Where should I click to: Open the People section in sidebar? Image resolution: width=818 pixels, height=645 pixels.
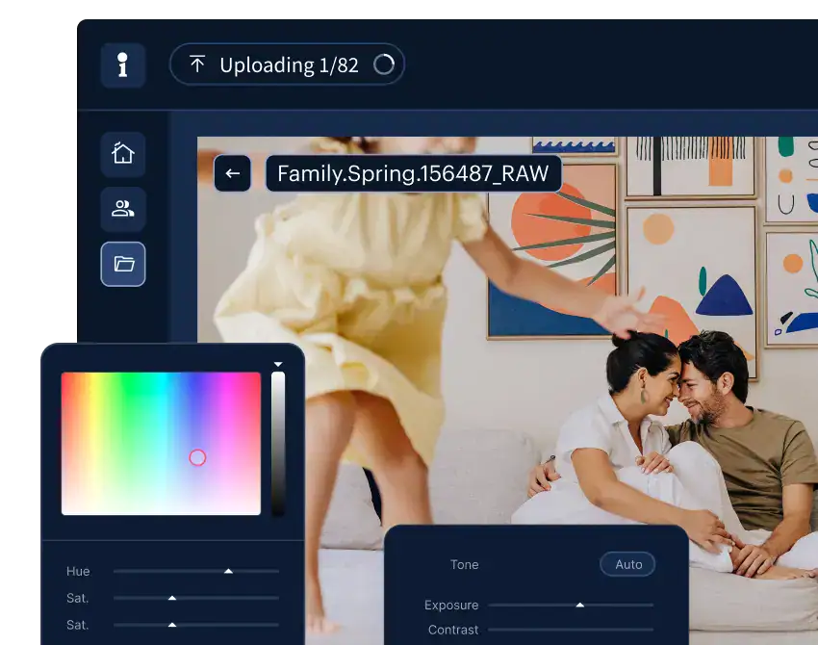click(x=122, y=209)
